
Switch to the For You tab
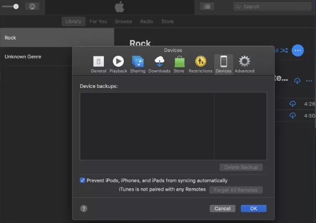(x=98, y=22)
